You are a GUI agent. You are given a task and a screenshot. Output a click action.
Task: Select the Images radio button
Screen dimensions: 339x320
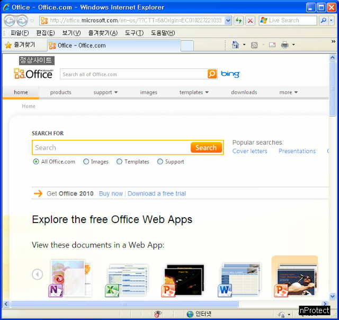86,162
